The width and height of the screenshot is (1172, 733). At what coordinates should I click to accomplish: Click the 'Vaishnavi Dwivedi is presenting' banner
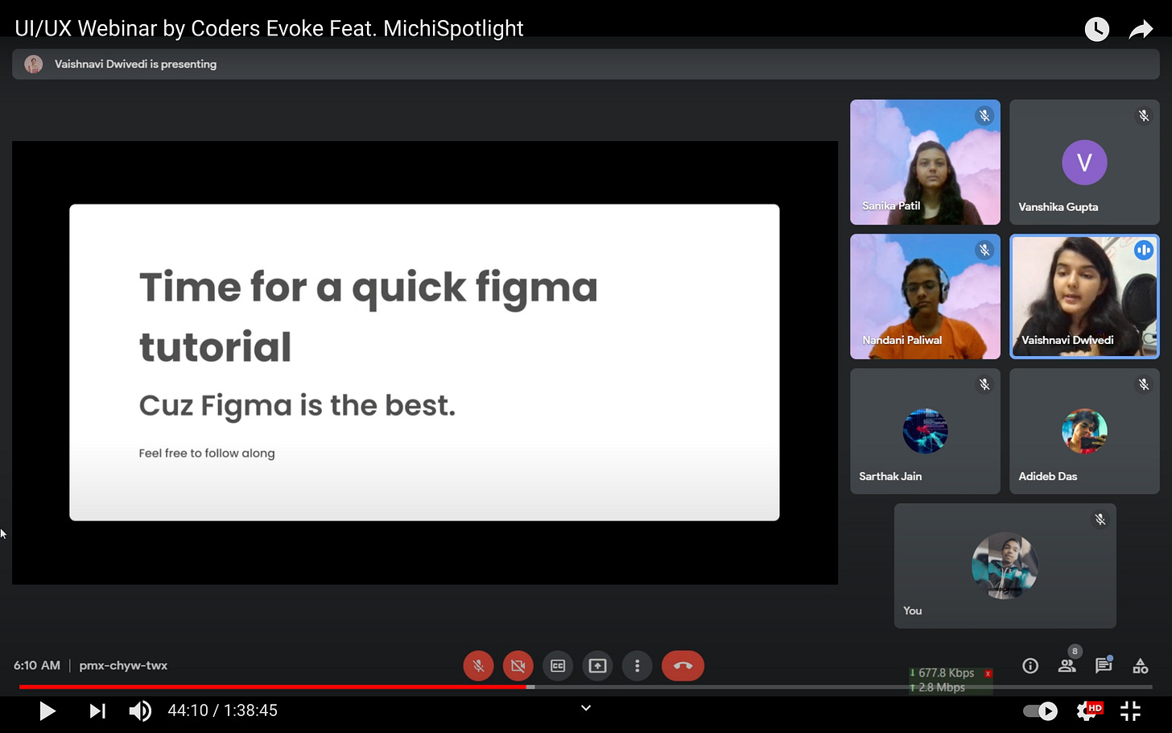pyautogui.click(x=586, y=64)
